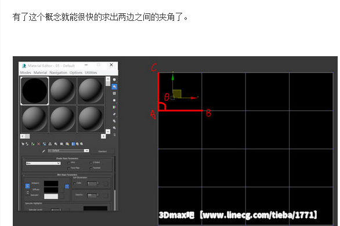This screenshot has width=340, height=226.
Task: Enable the Faceted checkbox
Action: (x=91, y=169)
